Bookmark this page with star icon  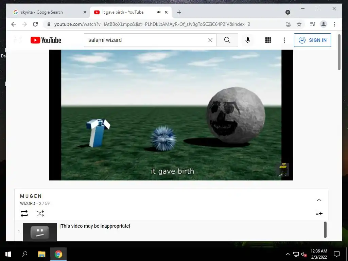[x=299, y=24]
